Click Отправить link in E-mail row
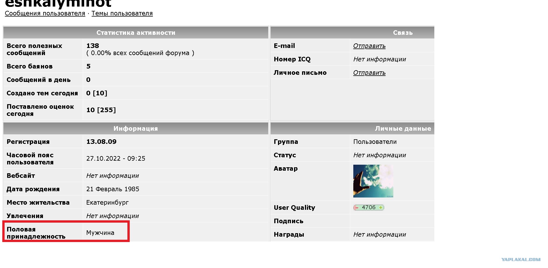This screenshot has height=268, width=548. [369, 46]
